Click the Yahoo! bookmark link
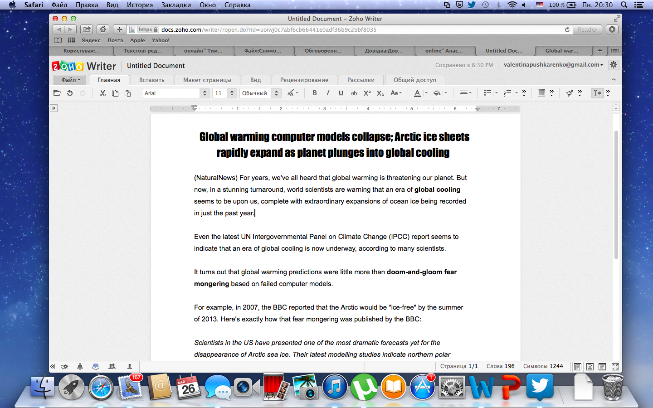 [x=161, y=40]
